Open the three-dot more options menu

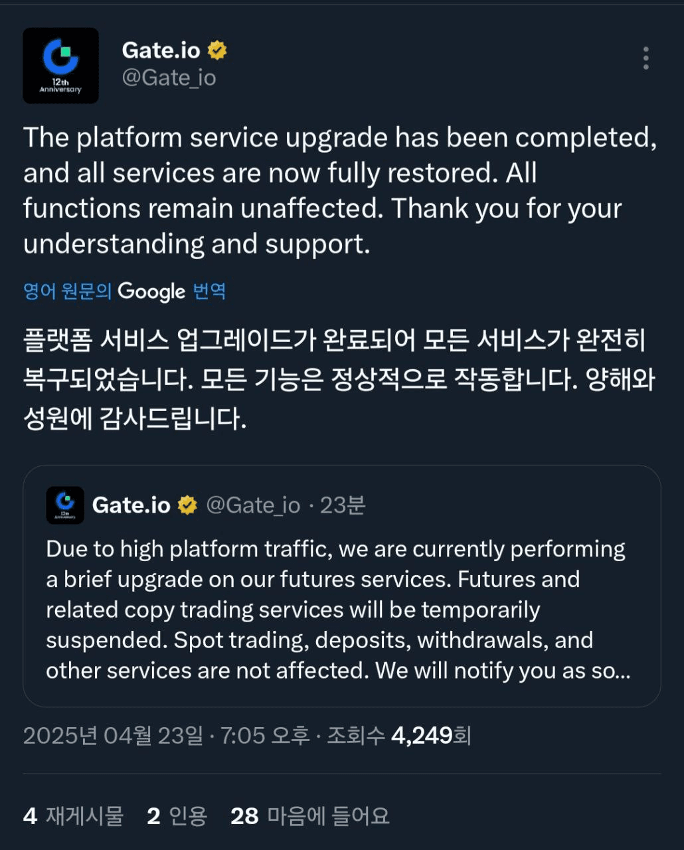pos(645,58)
